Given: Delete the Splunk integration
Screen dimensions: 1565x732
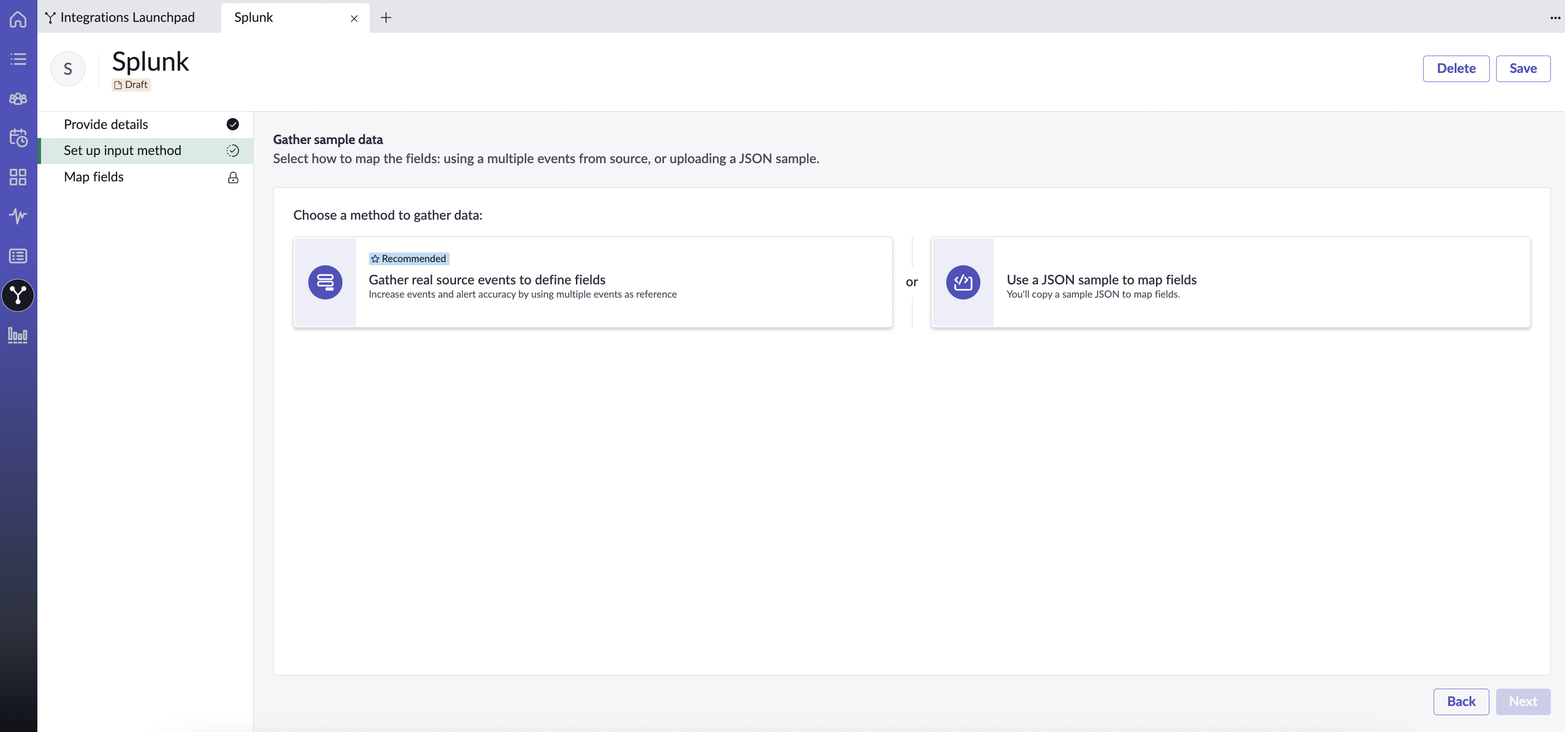Looking at the screenshot, I should point(1456,69).
